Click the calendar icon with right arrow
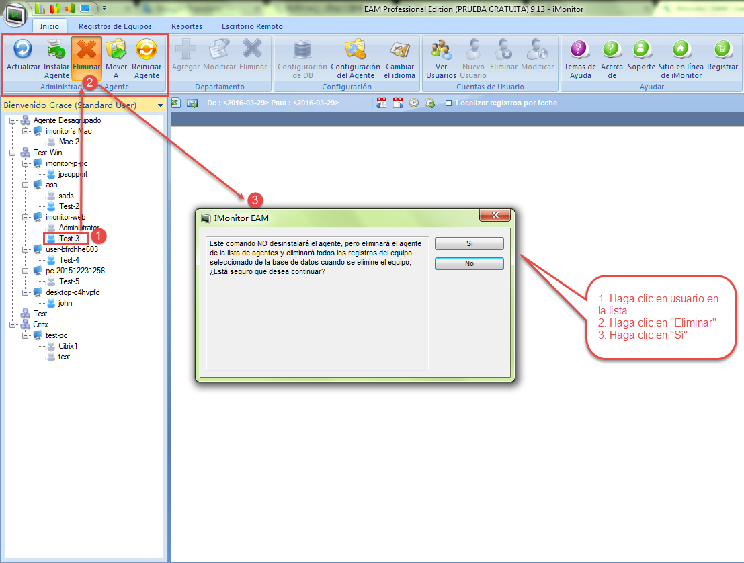Screen dimensions: 744x563 tap(398, 103)
